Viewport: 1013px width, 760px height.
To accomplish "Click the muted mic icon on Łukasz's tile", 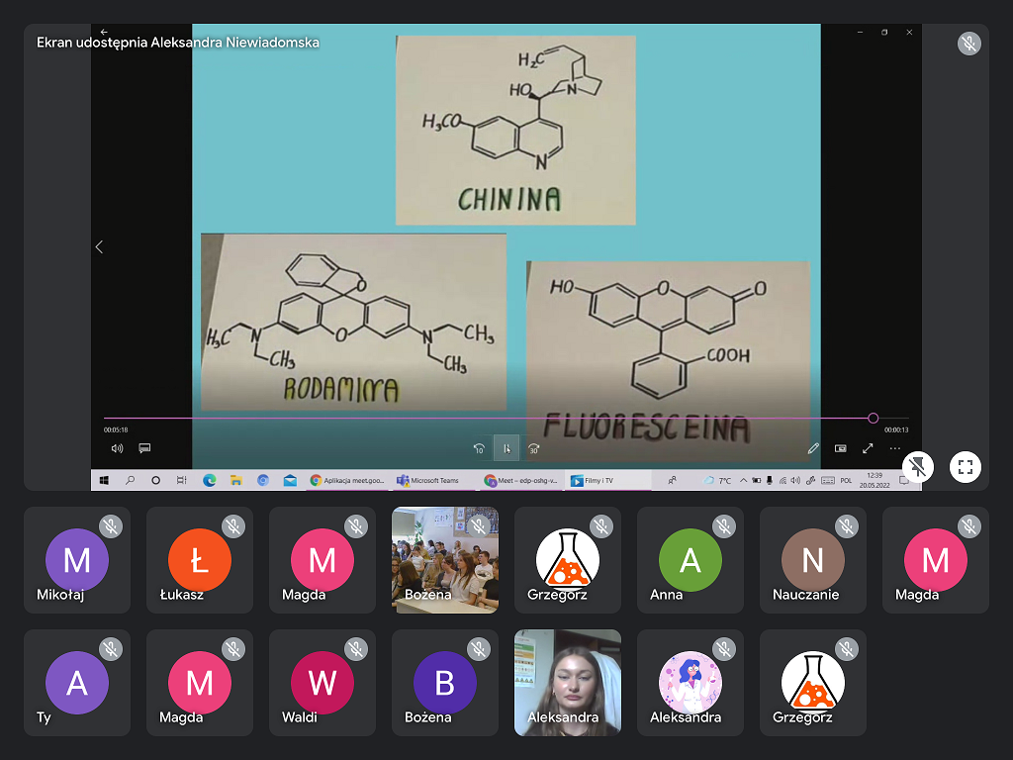I will (233, 526).
